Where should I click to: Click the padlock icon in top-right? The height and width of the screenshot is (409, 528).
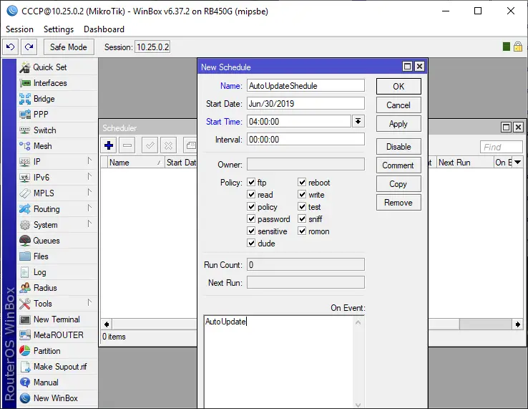(518, 47)
